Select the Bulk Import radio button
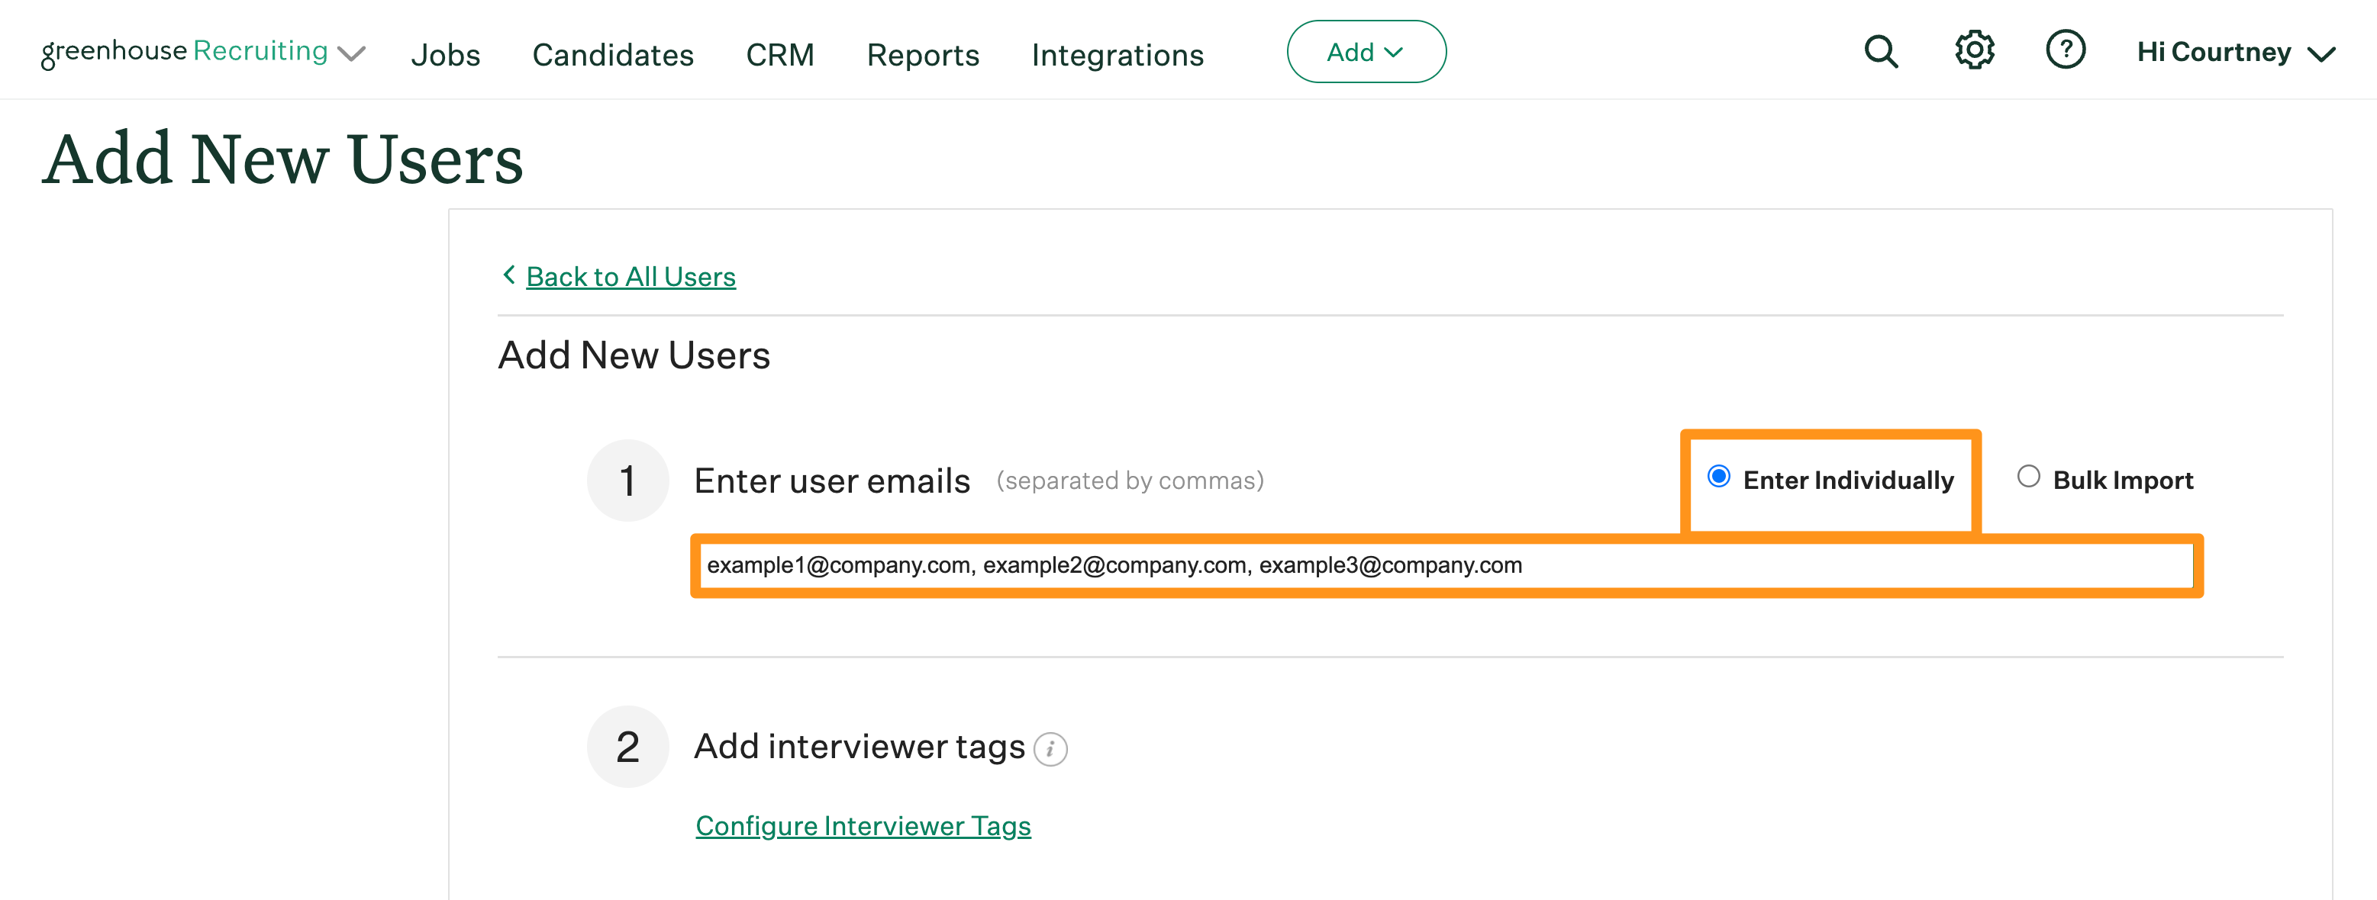Image resolution: width=2377 pixels, height=900 pixels. [x=2027, y=477]
